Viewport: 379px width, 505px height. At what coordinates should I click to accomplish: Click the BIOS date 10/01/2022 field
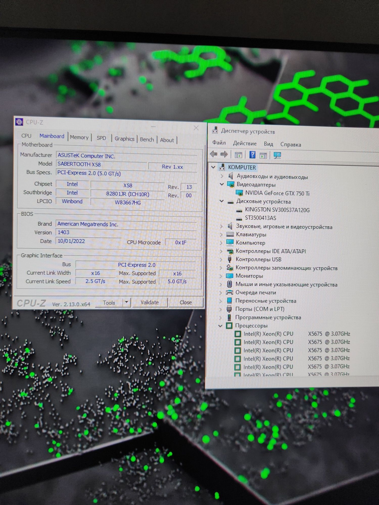88,241
